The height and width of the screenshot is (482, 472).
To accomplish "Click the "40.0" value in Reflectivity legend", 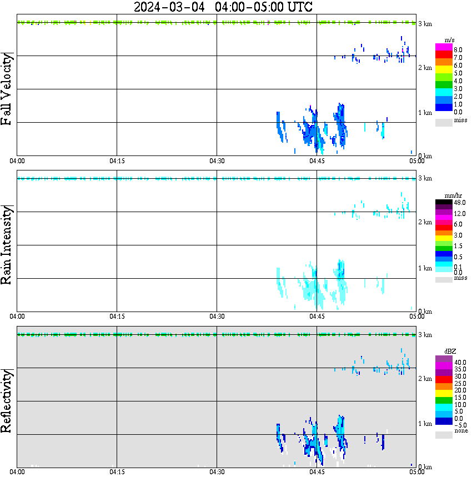I will point(460,363).
